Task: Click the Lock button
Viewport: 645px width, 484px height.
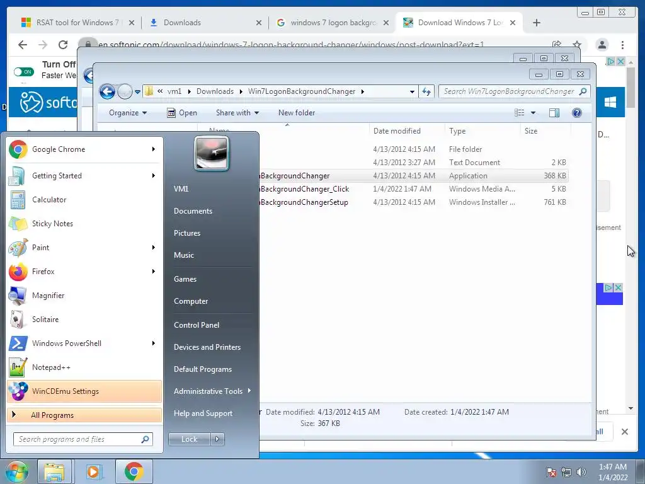Action: click(189, 439)
